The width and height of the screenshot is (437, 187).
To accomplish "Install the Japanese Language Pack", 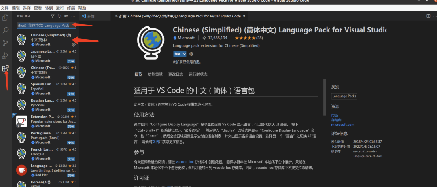I will click(x=71, y=61).
